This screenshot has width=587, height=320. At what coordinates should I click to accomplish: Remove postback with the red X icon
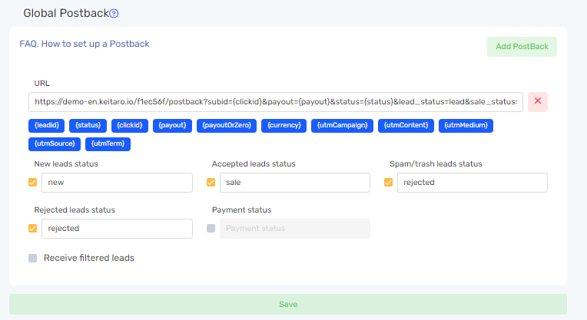coord(538,102)
